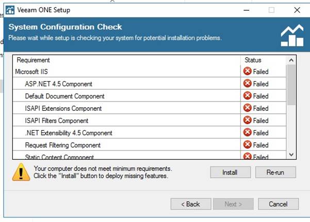Click the failed icon for .NET Extensibility 4.5 Component

click(x=247, y=132)
